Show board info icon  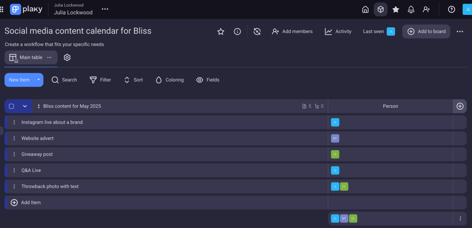click(x=237, y=31)
